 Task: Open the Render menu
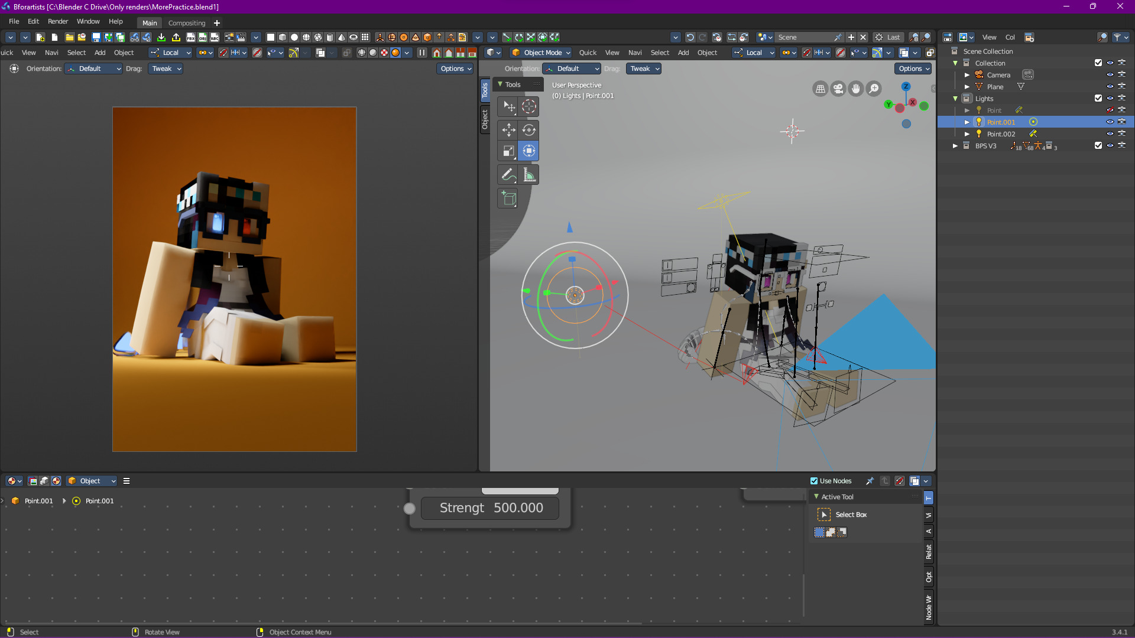[58, 21]
